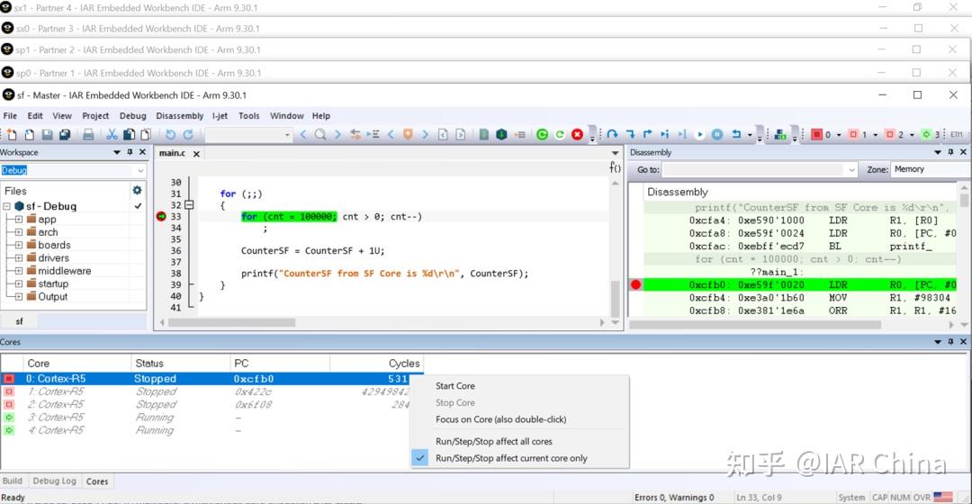The width and height of the screenshot is (972, 504).
Task: Choose Start Core from context menu
Action: coord(455,385)
